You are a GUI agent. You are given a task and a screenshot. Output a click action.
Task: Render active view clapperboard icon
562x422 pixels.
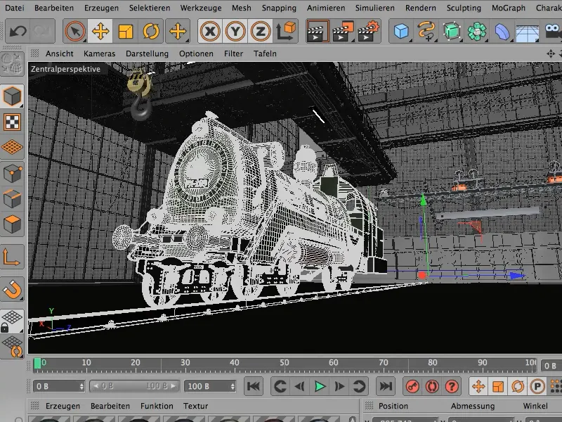pos(318,31)
